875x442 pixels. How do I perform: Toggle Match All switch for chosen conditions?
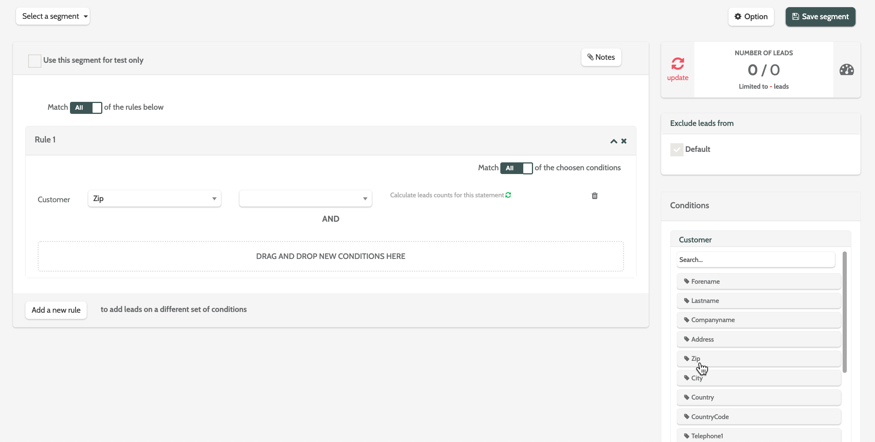point(516,168)
